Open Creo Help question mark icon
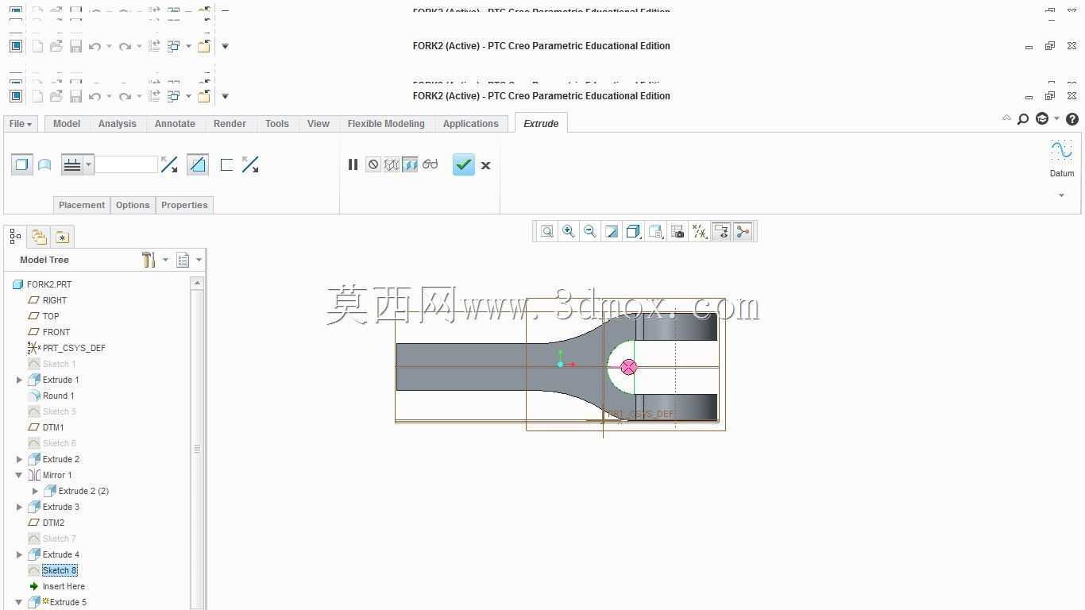This screenshot has height=610, width=1085. (x=1072, y=119)
